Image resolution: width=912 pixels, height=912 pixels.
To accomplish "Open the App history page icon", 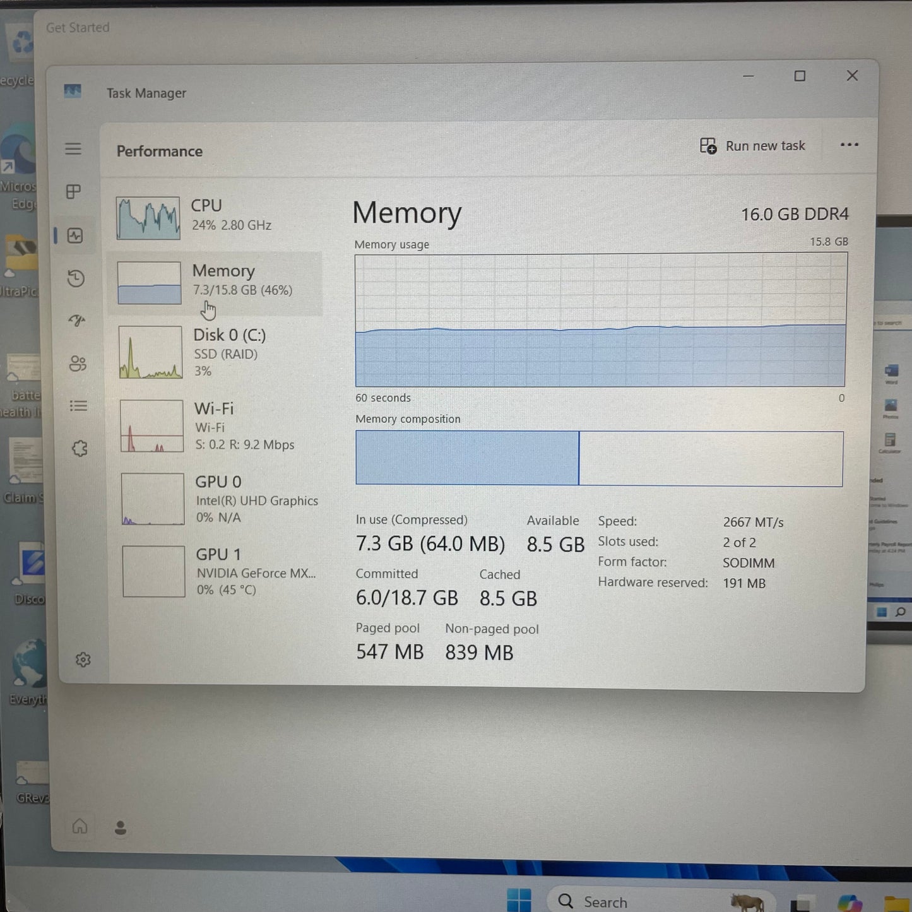I will (x=76, y=278).
